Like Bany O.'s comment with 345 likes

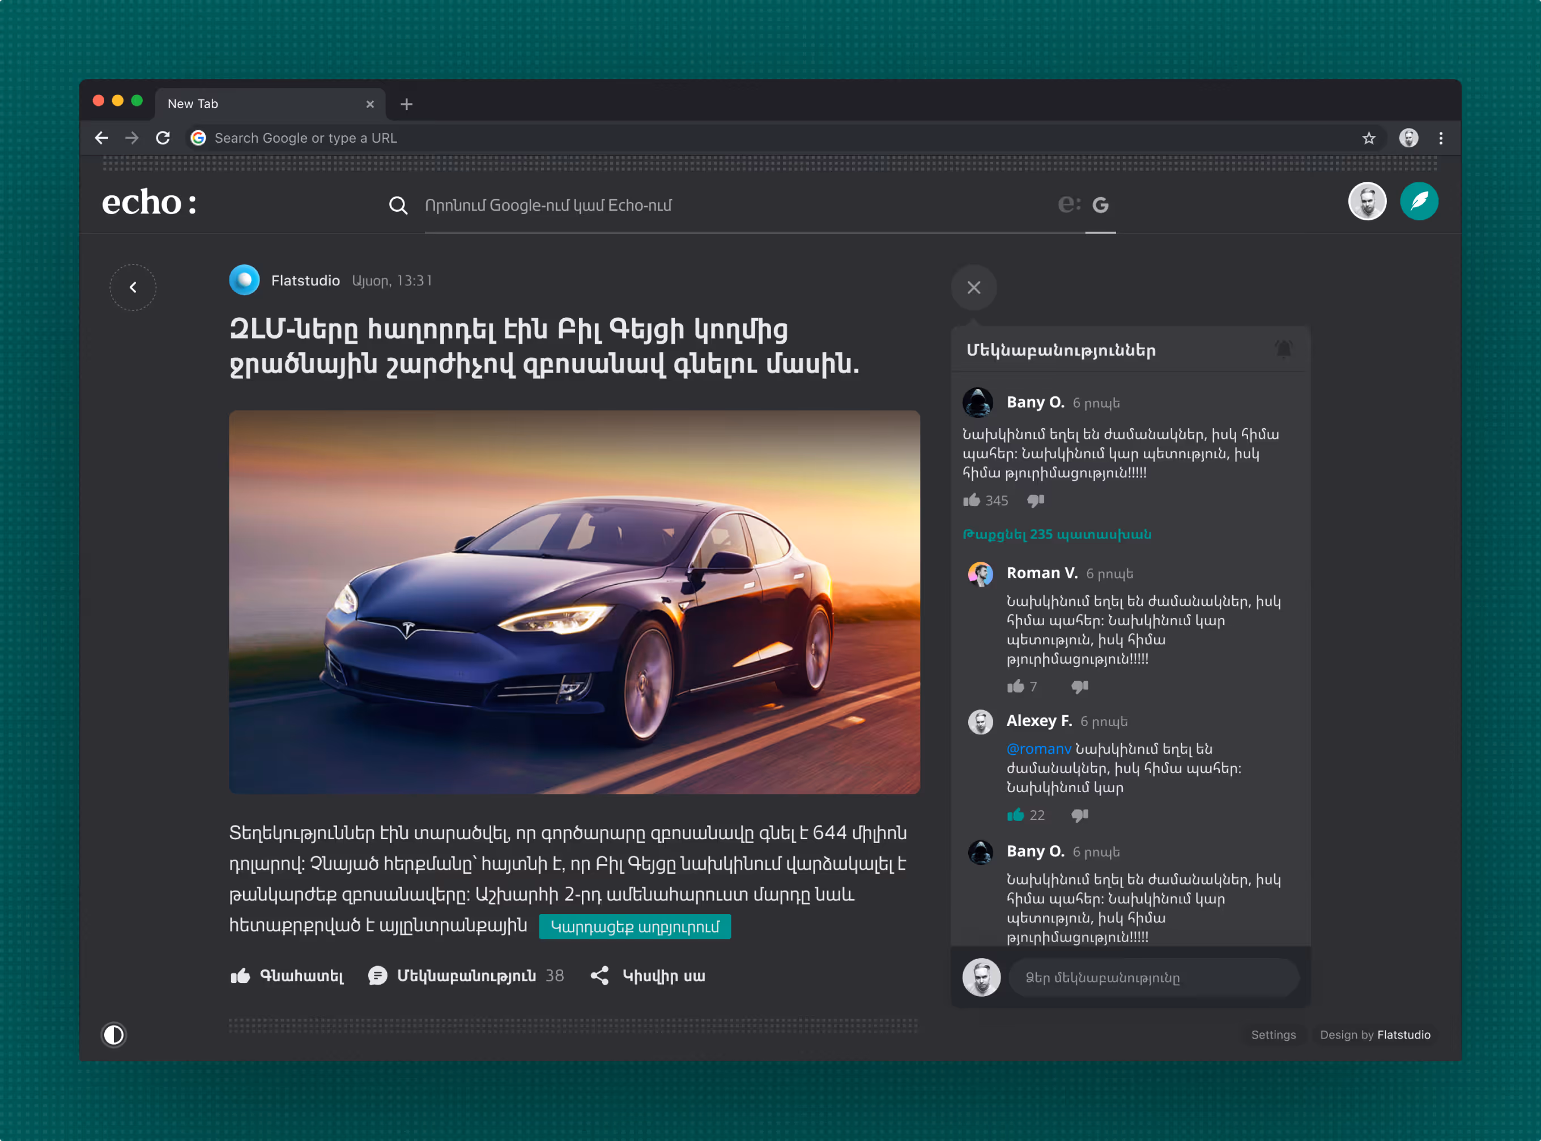point(972,501)
